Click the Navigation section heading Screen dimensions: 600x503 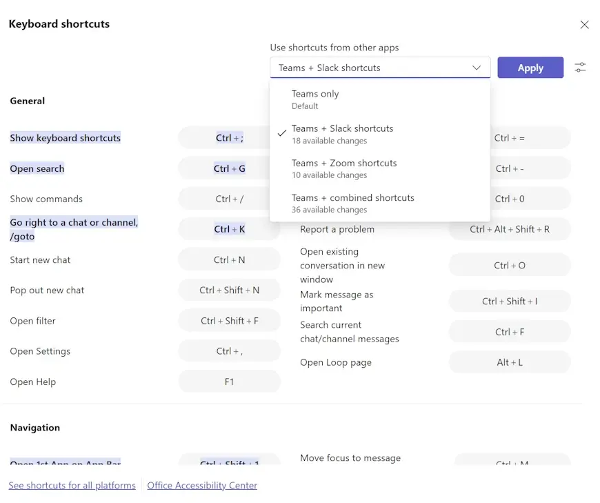pyautogui.click(x=34, y=428)
